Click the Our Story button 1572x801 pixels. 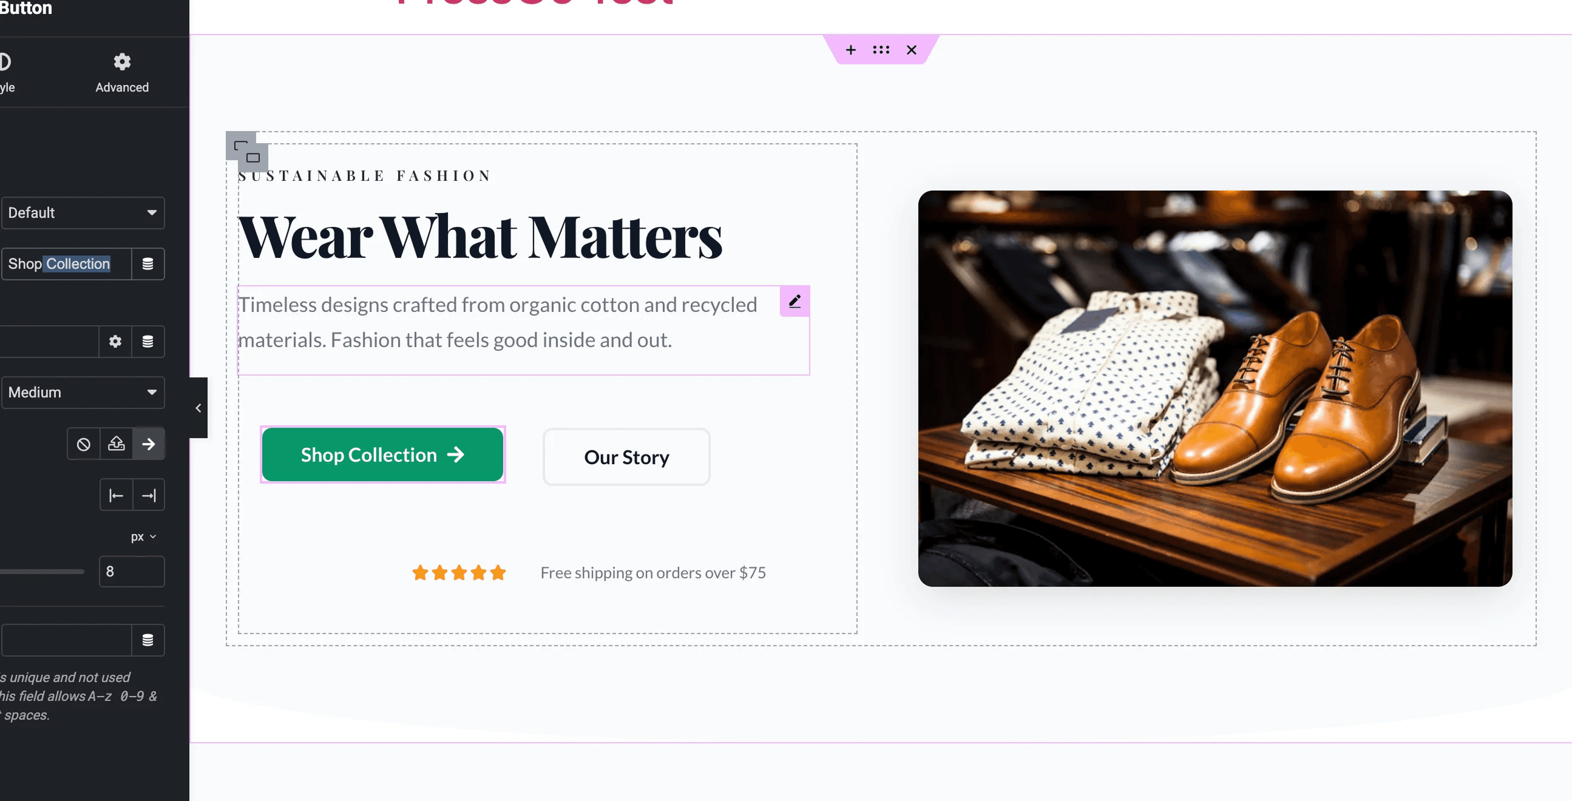coord(626,457)
